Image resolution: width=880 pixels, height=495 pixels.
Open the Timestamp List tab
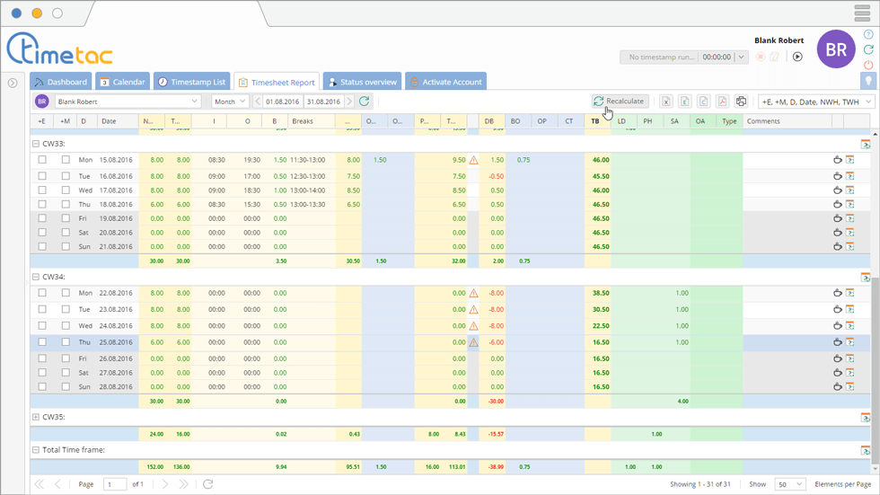191,82
